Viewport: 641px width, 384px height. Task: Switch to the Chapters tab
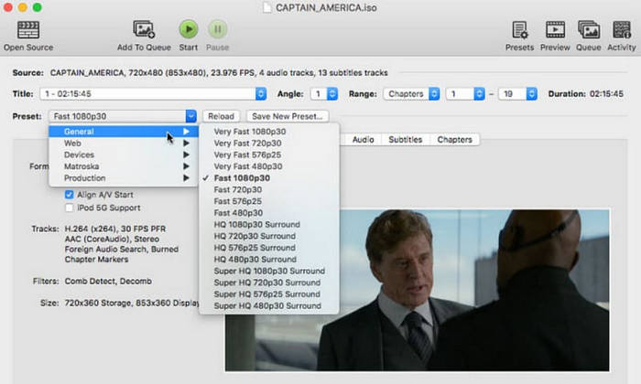coord(454,140)
